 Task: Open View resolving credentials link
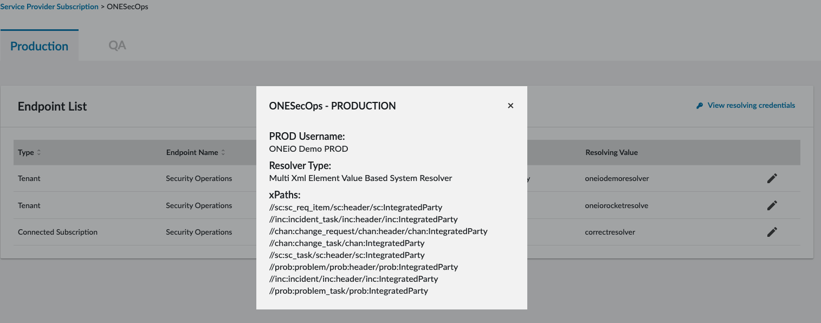click(751, 106)
